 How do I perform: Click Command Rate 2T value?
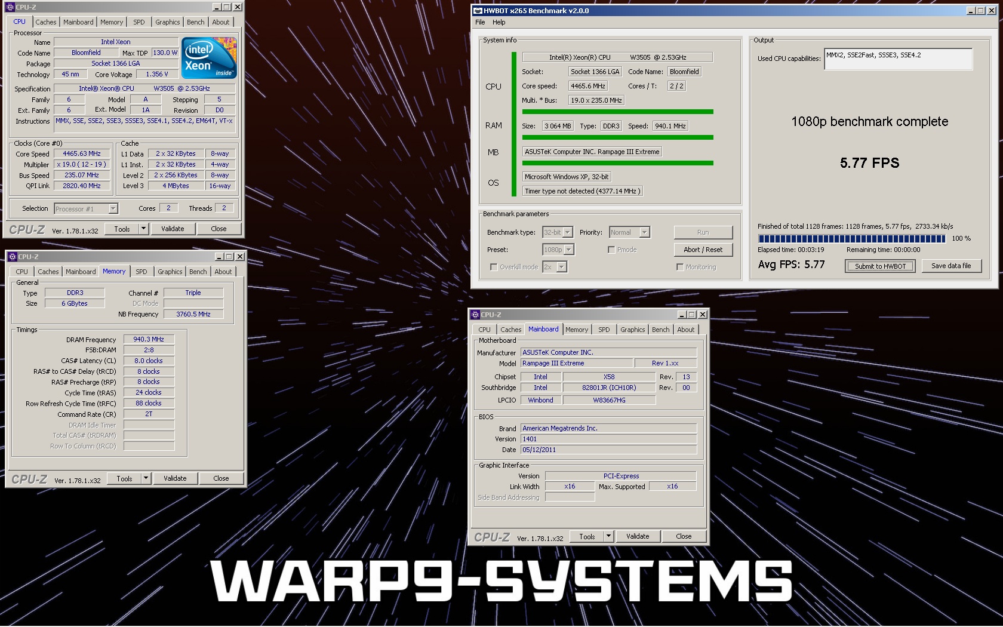149,414
